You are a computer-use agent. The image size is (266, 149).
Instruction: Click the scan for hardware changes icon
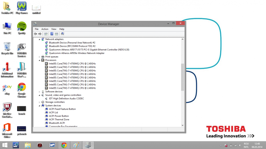click(x=62, y=34)
